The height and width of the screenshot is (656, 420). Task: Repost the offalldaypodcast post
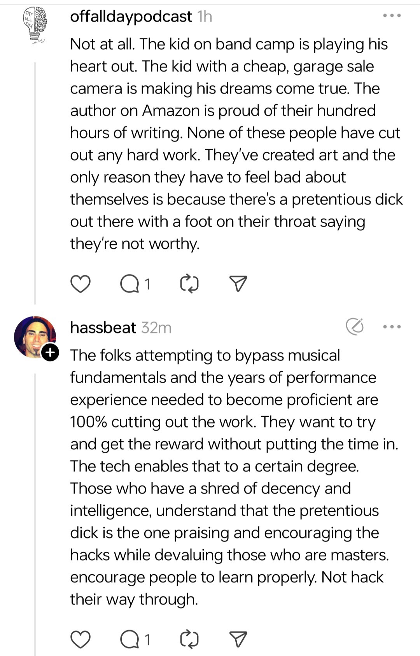click(189, 284)
